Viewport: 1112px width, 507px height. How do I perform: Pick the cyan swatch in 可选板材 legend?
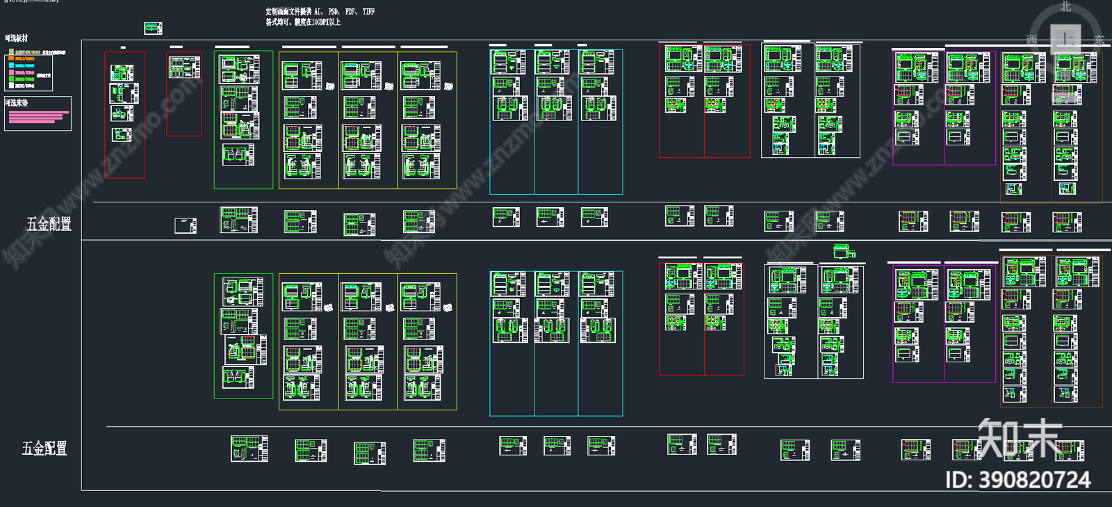pos(11,65)
